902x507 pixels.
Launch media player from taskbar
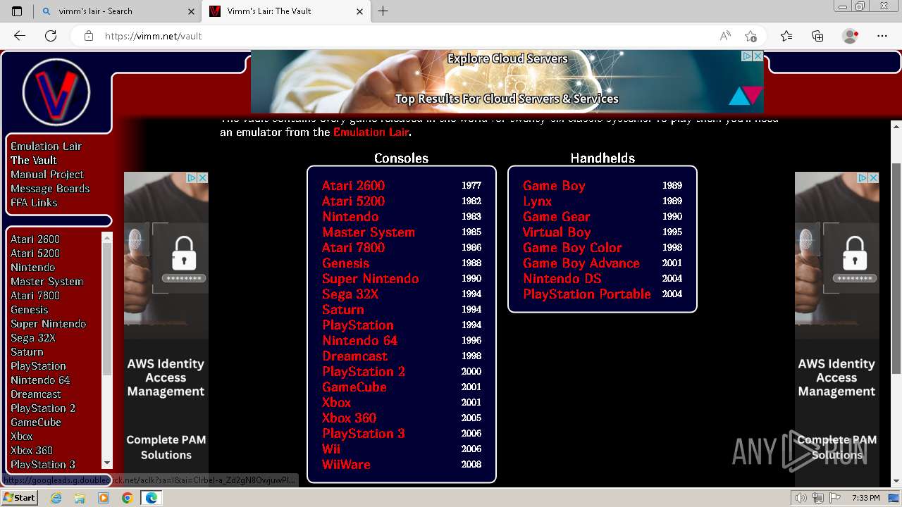[x=104, y=498]
